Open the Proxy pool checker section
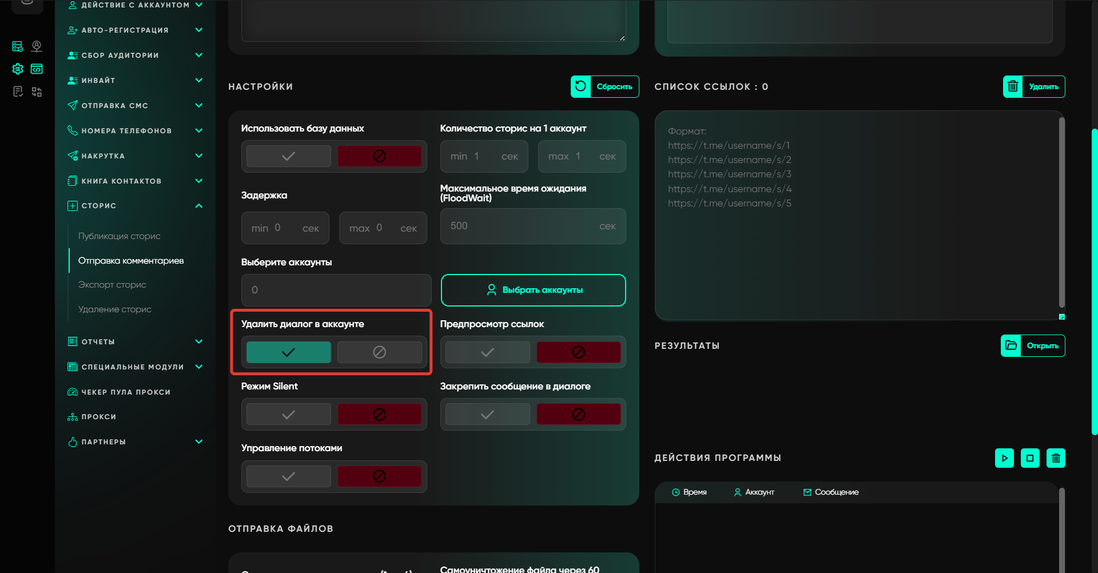The image size is (1098, 573). tap(126, 392)
